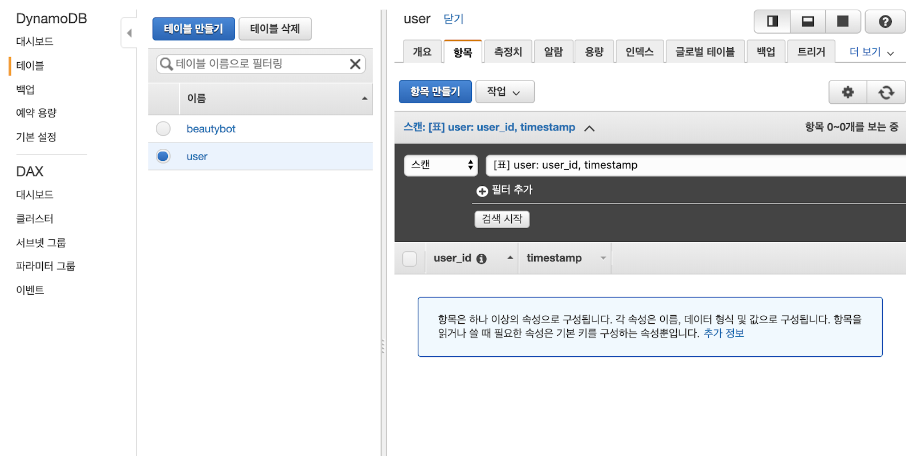Open the table/index selection field

696,165
